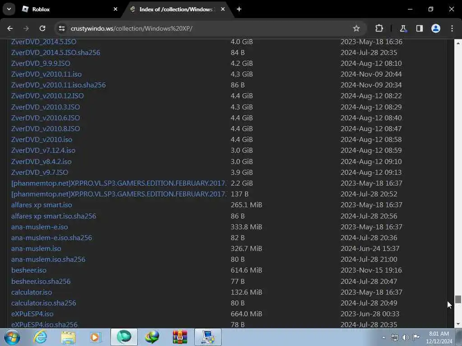
Task: Open the Action Center flag icon
Action: (416, 337)
